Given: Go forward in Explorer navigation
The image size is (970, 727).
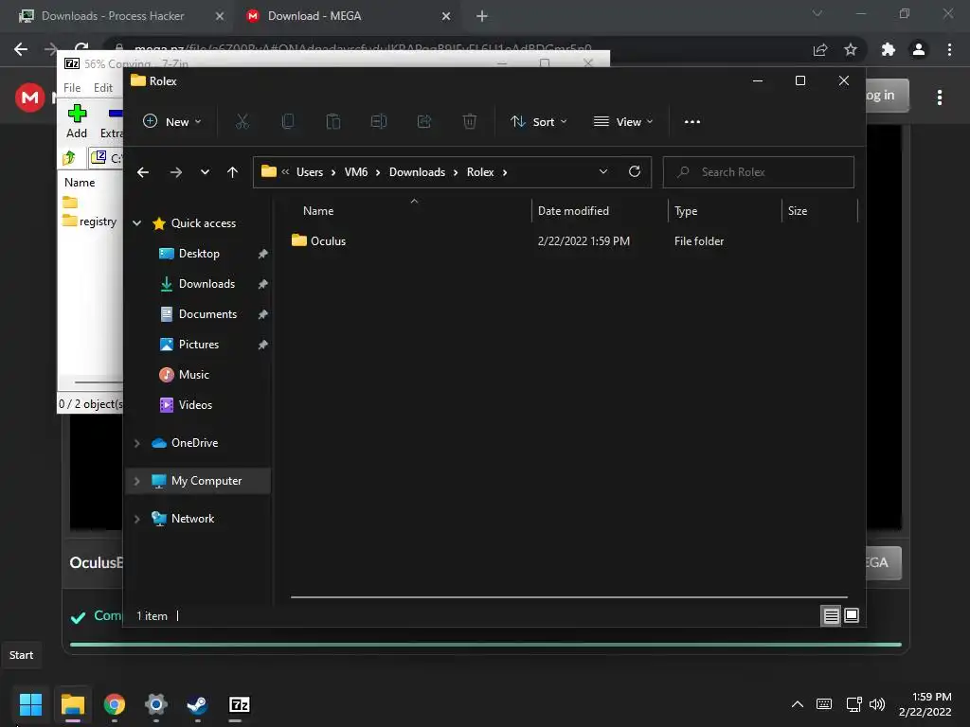Looking at the screenshot, I should click(175, 172).
